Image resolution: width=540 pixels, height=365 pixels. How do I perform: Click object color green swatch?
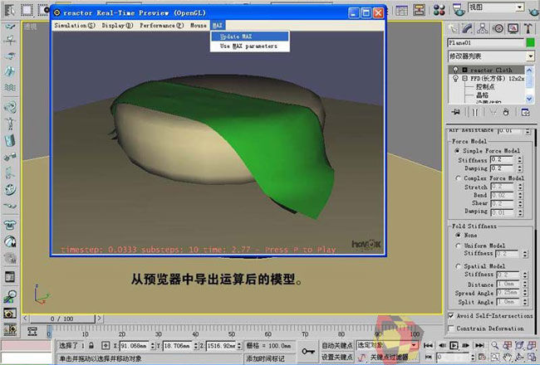point(530,42)
